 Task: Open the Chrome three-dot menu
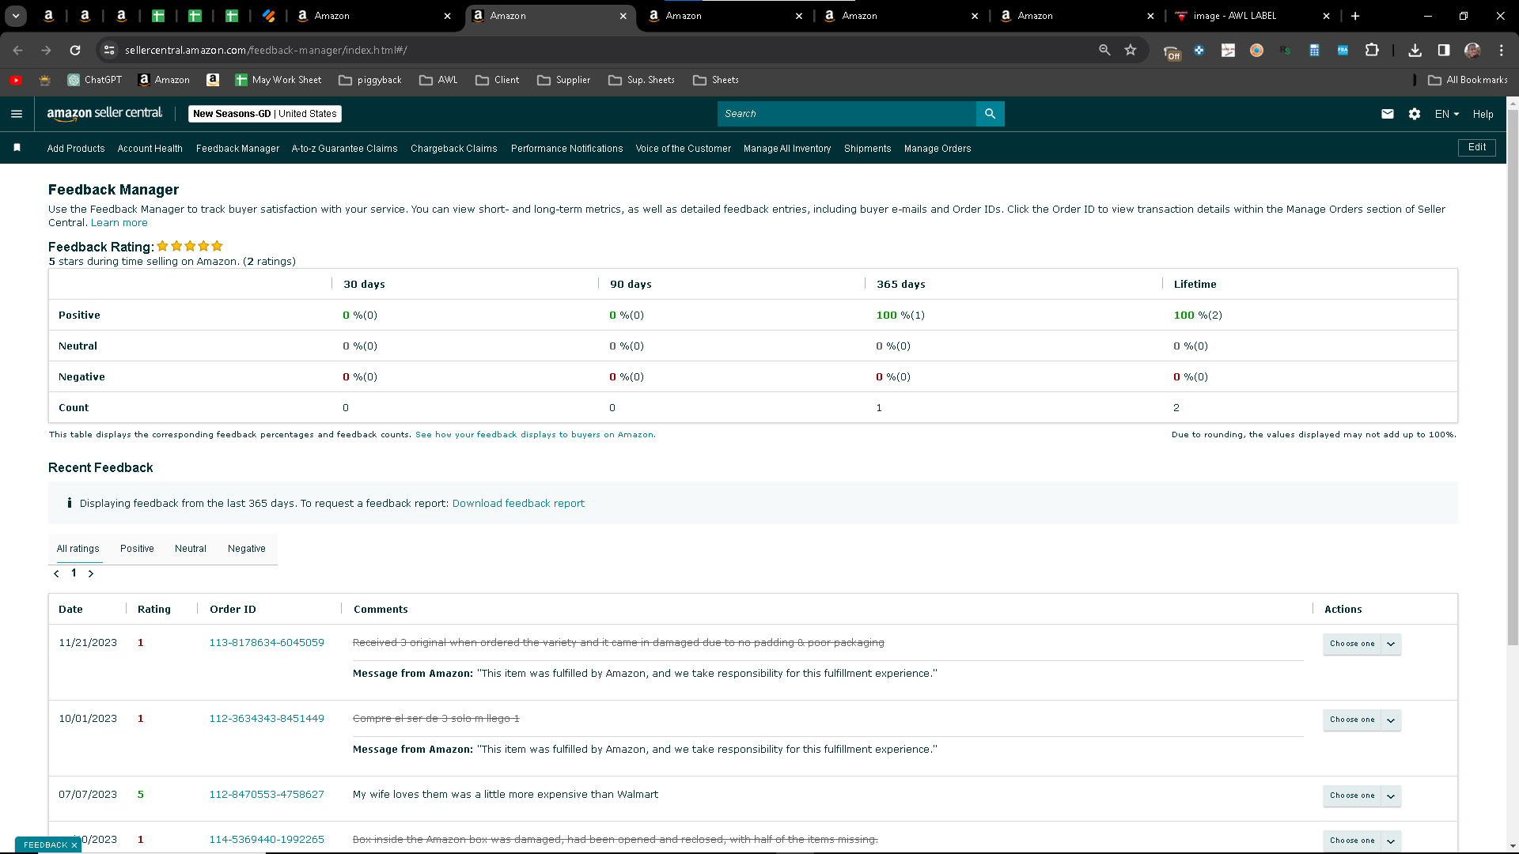point(1502,50)
